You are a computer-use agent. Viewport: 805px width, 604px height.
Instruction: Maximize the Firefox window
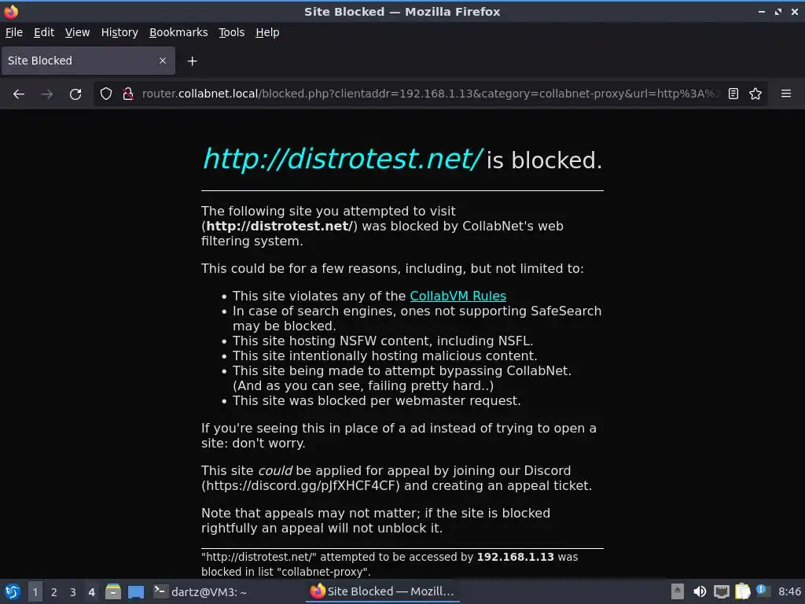click(777, 11)
